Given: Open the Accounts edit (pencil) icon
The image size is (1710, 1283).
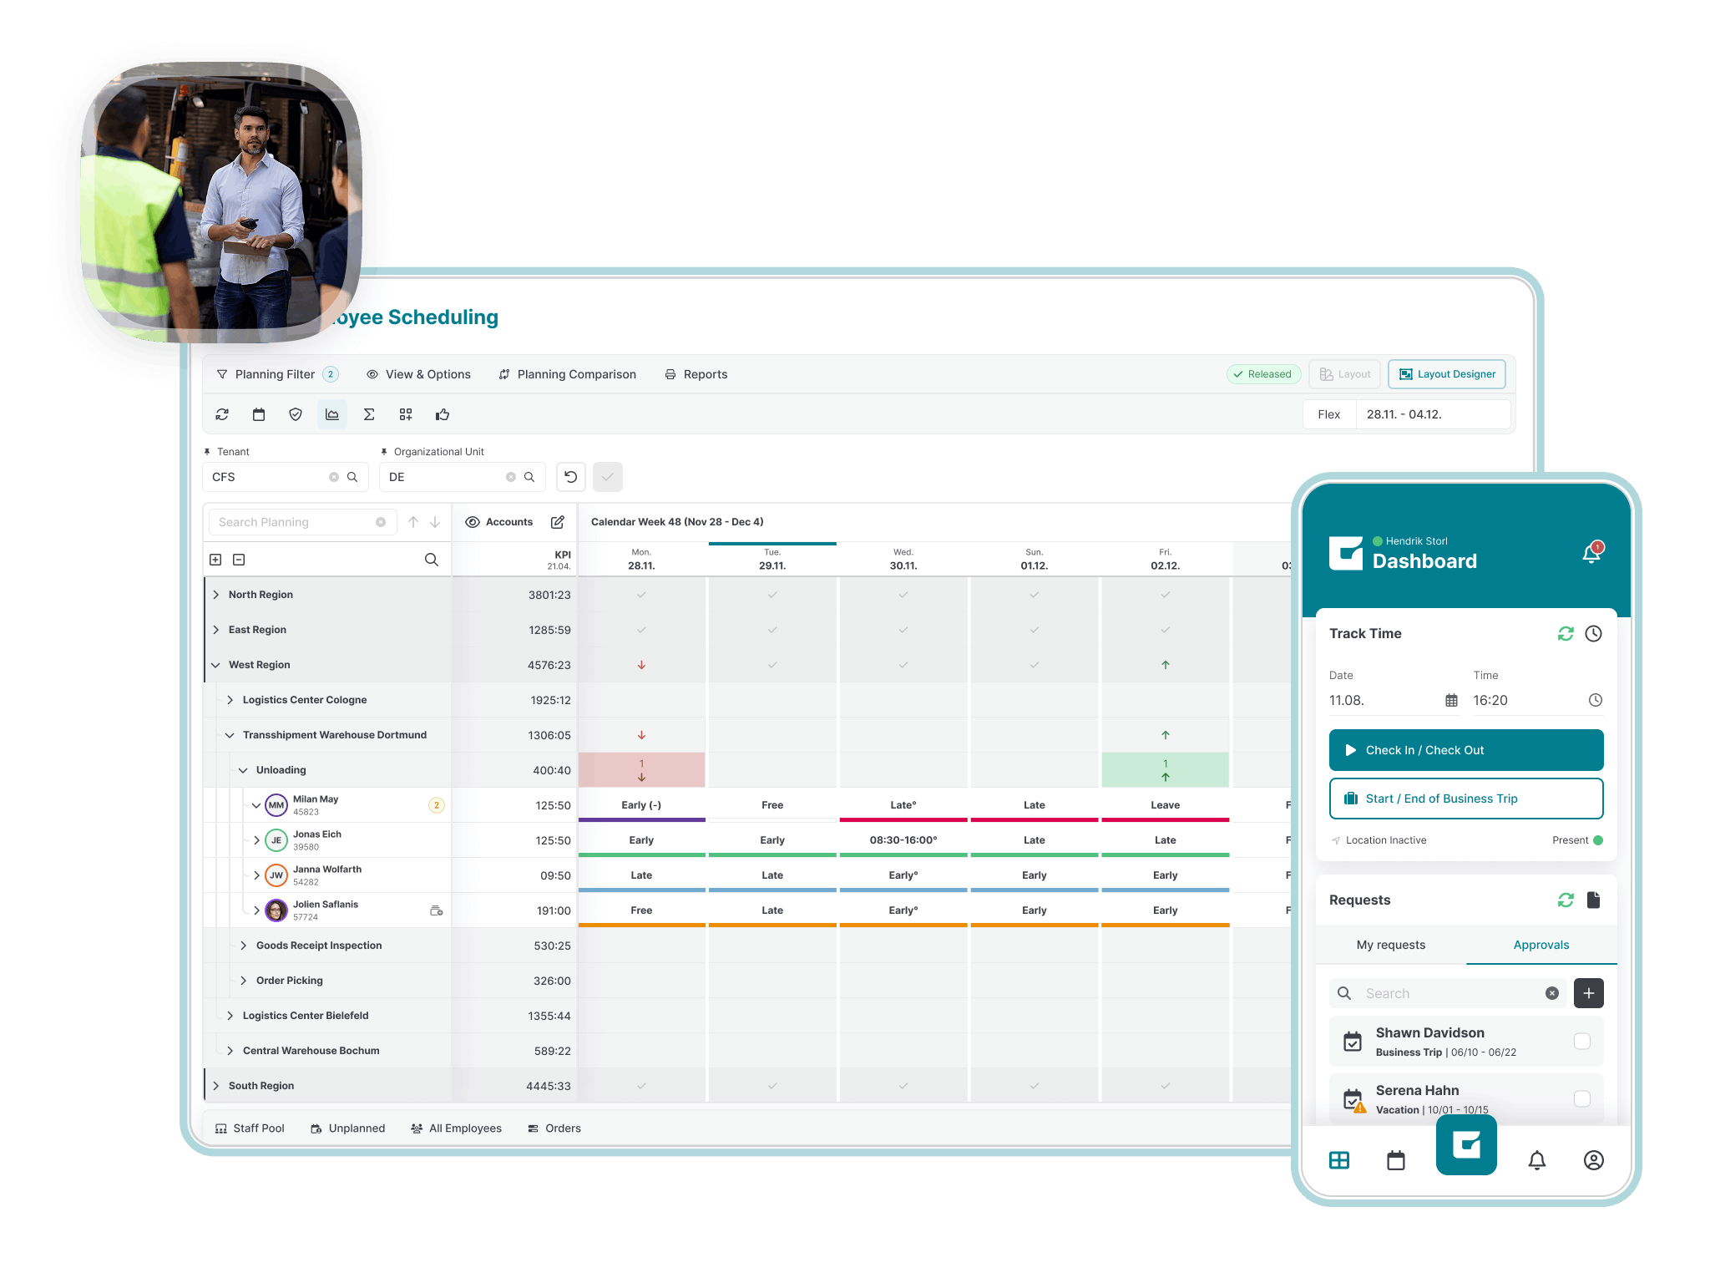Looking at the screenshot, I should 558,521.
